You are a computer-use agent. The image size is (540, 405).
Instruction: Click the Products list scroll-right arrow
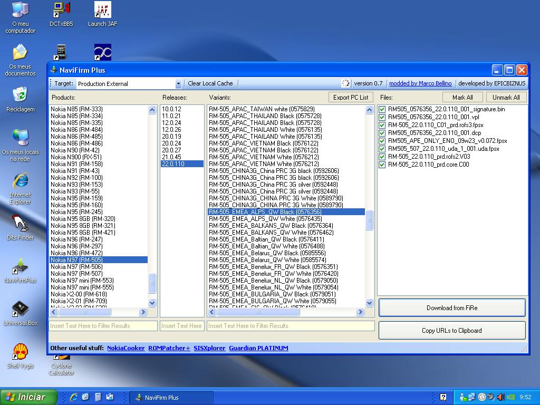point(143,312)
